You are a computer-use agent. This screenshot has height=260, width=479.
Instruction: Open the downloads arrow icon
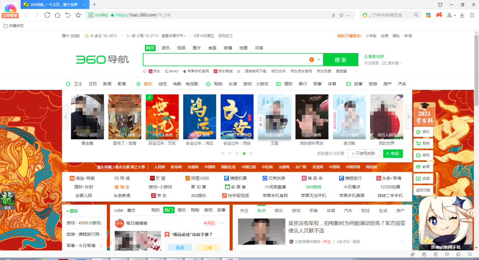[x=462, y=15]
